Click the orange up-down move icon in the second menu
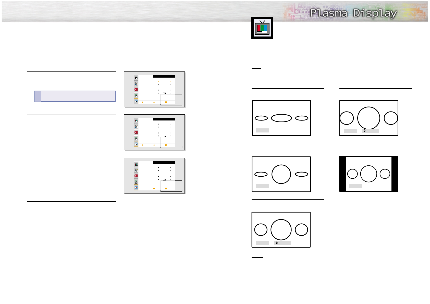This screenshot has height=304, width=430. tap(142, 145)
